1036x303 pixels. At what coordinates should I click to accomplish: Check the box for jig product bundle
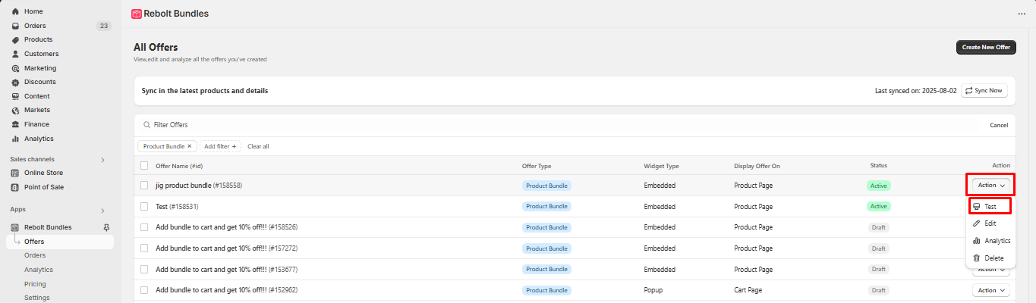144,185
